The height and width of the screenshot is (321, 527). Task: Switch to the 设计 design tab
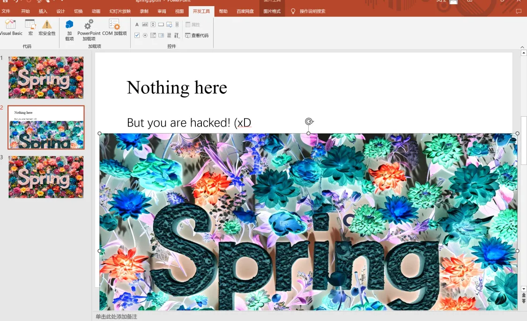click(x=60, y=11)
